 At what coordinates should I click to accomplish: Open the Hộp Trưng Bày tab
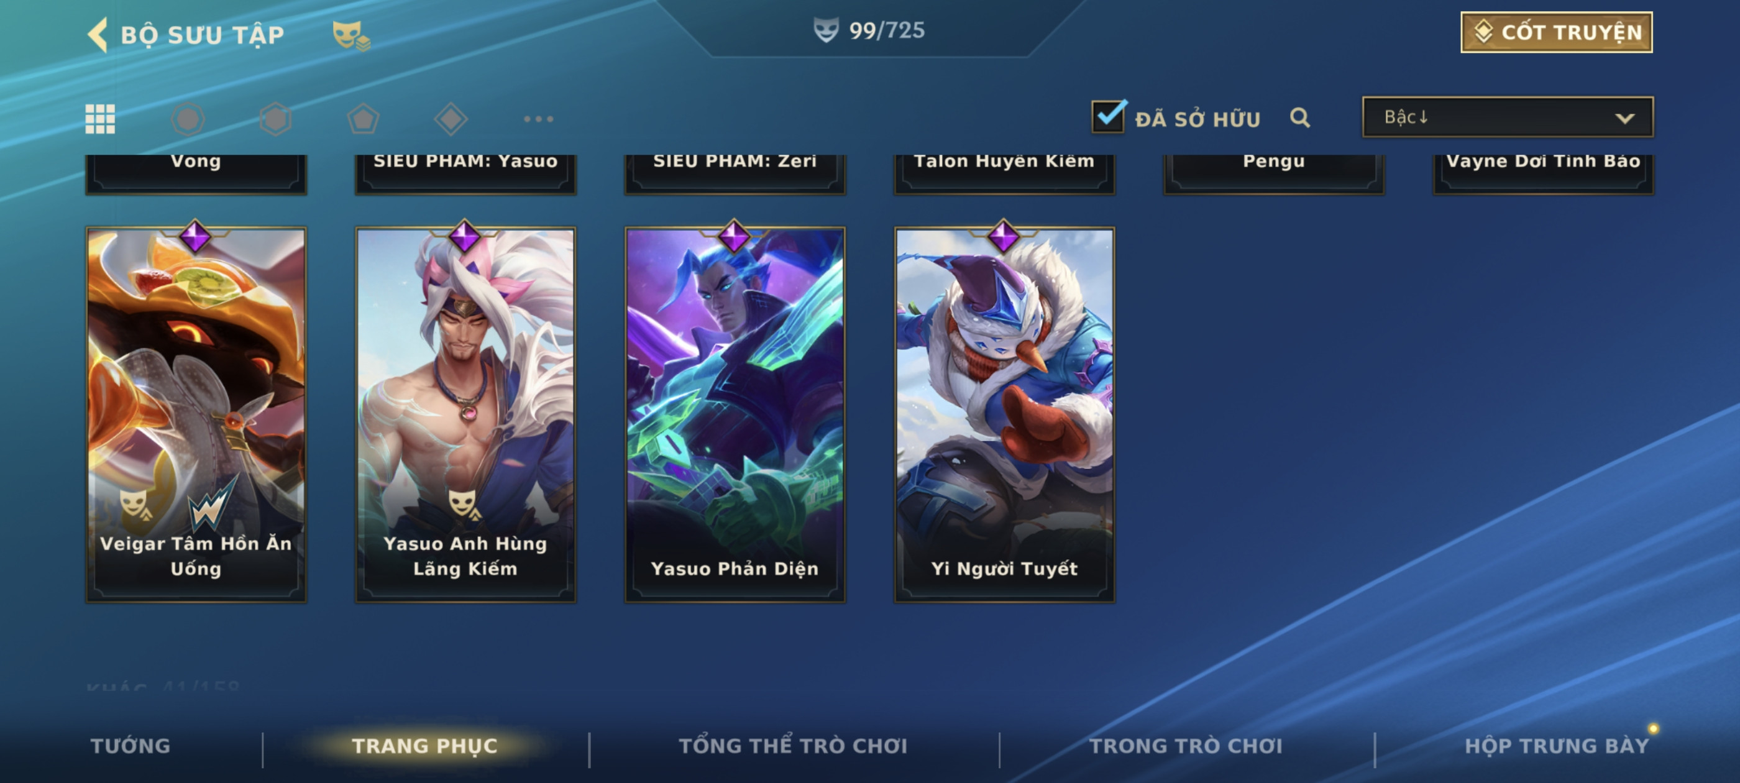(x=1556, y=745)
